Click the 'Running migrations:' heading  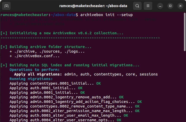tap(31, 79)
